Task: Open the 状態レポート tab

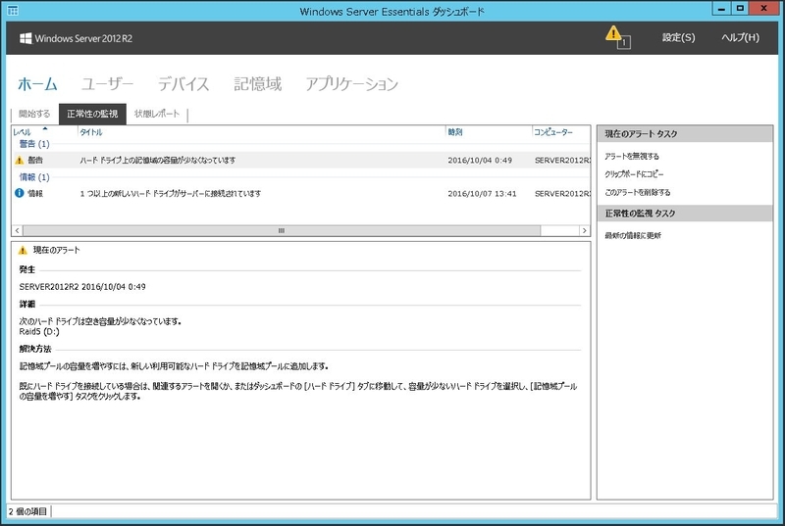Action: (x=157, y=114)
